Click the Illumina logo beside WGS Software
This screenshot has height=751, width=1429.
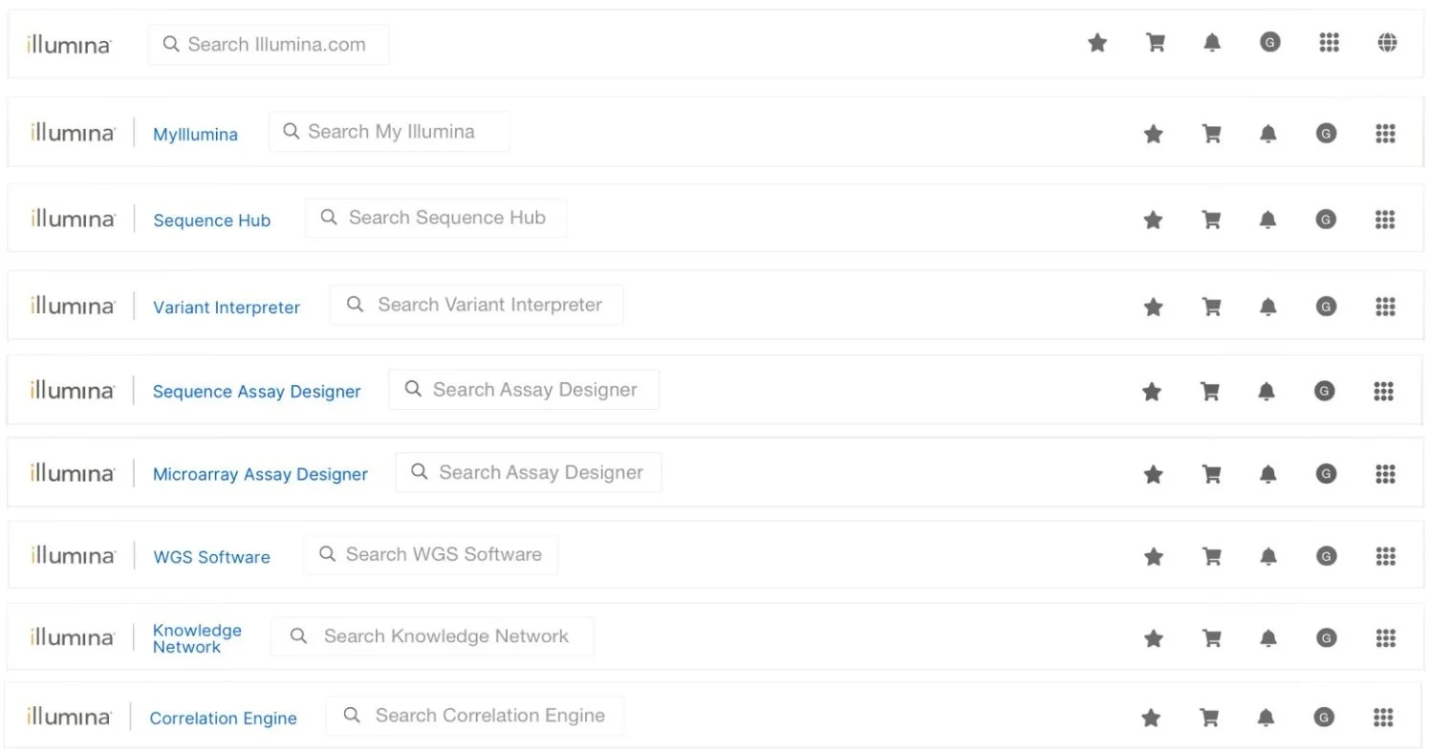pos(72,555)
